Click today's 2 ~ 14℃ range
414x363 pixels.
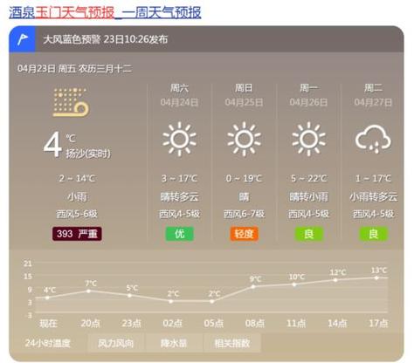pos(77,178)
